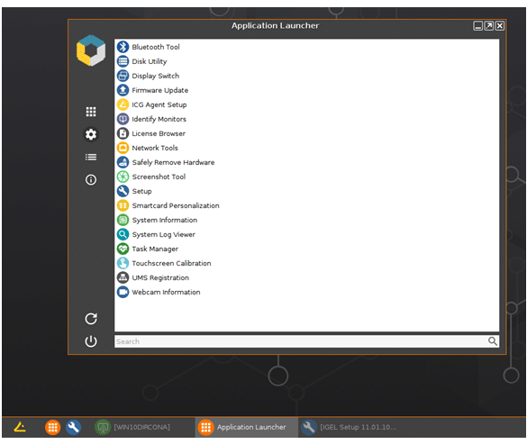Start Firmware Update from its icon
The height and width of the screenshot is (444, 527).
pos(123,90)
